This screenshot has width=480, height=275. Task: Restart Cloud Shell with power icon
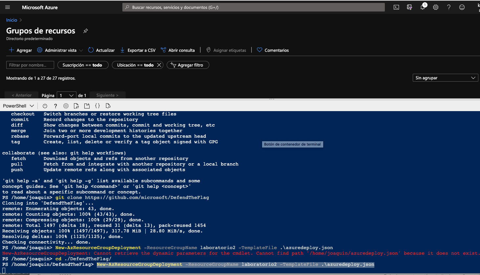[x=45, y=106]
